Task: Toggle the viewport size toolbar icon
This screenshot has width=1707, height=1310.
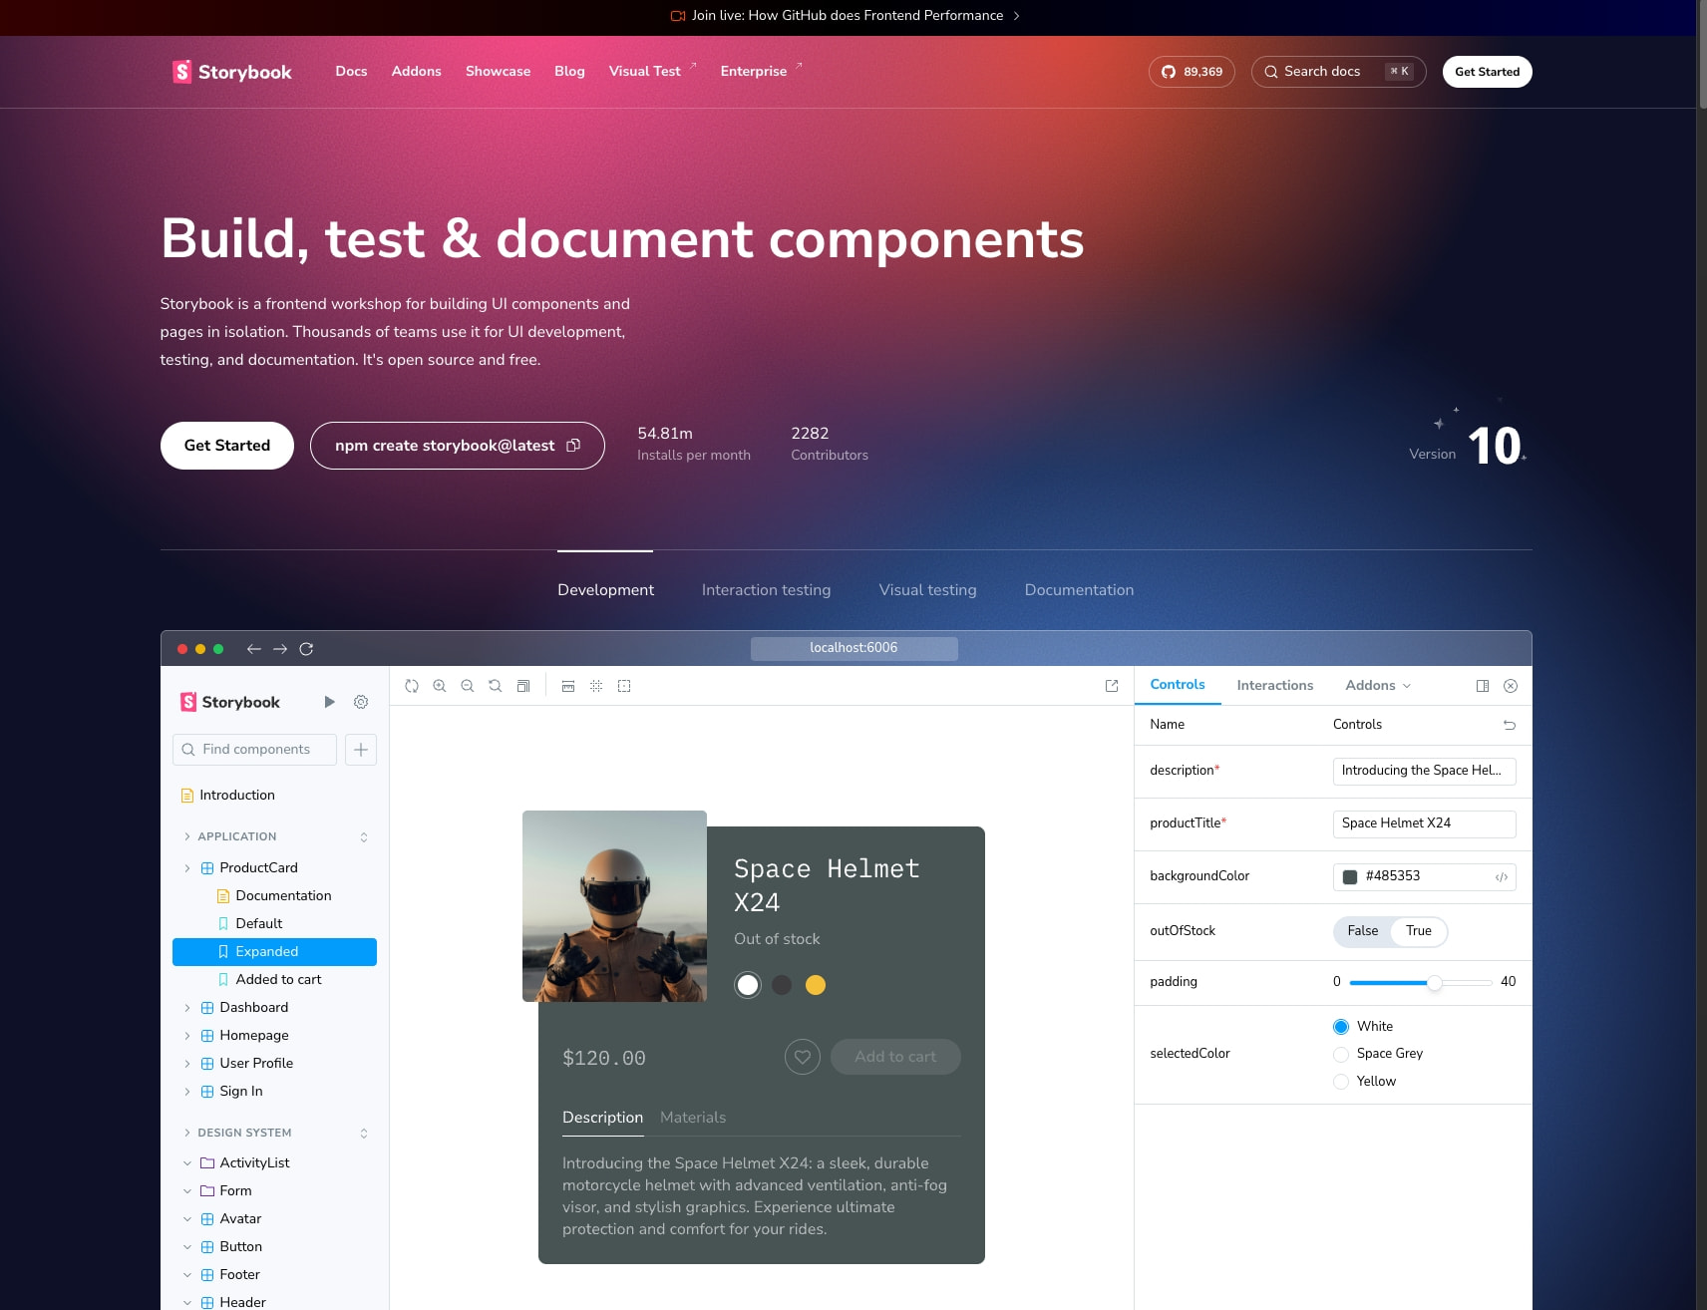Action: pyautogui.click(x=568, y=686)
